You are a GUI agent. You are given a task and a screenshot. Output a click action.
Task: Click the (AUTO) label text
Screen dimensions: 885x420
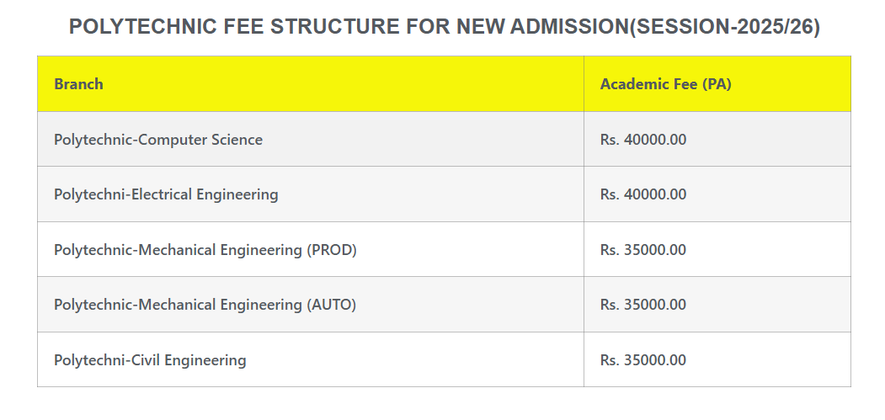tap(331, 305)
